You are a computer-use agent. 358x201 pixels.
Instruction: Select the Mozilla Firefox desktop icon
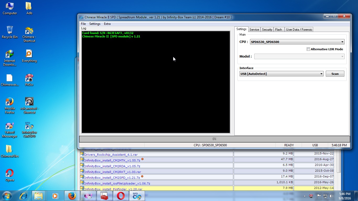[x=10, y=106]
